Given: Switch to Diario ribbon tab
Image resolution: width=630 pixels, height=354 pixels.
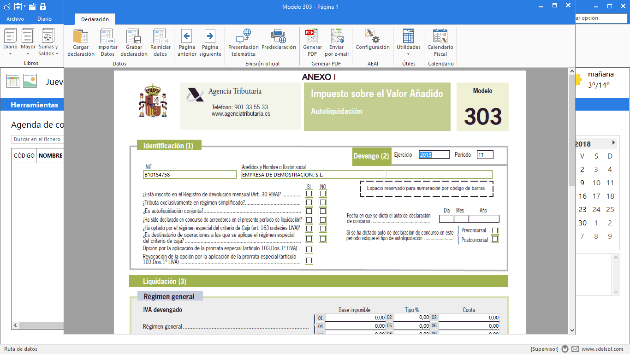Looking at the screenshot, I should (x=45, y=19).
